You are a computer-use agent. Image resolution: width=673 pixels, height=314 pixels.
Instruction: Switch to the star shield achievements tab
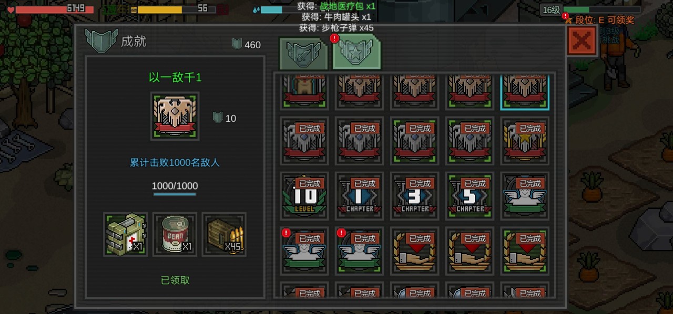tap(356, 53)
